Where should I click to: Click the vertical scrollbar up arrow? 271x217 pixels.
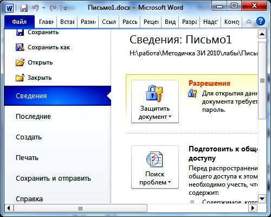[x=262, y=34]
